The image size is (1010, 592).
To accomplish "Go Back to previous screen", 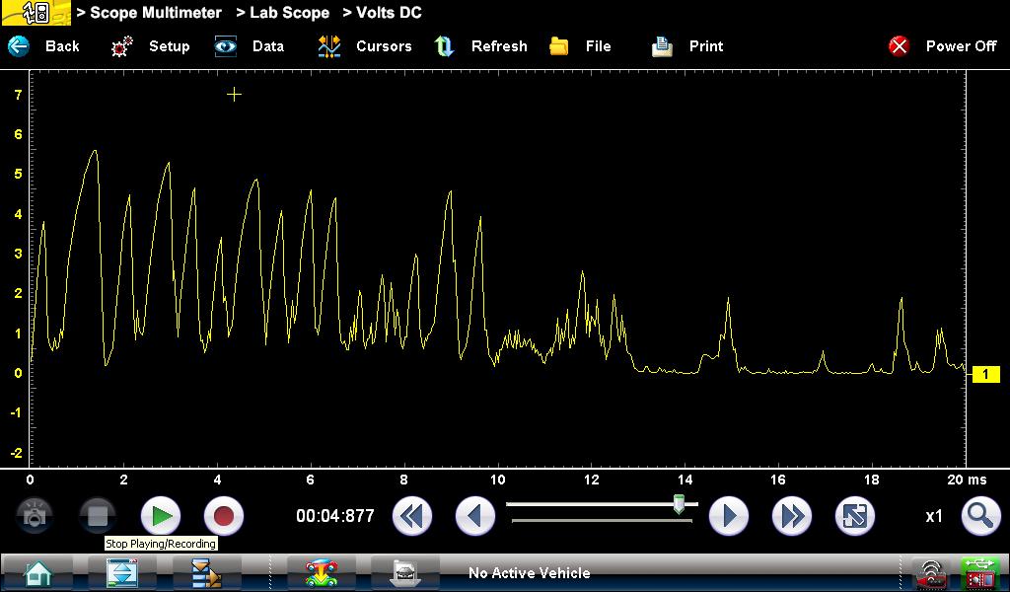I will 44,46.
